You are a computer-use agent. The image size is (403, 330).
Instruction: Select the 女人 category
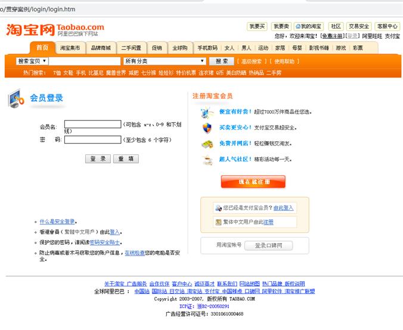230,48
